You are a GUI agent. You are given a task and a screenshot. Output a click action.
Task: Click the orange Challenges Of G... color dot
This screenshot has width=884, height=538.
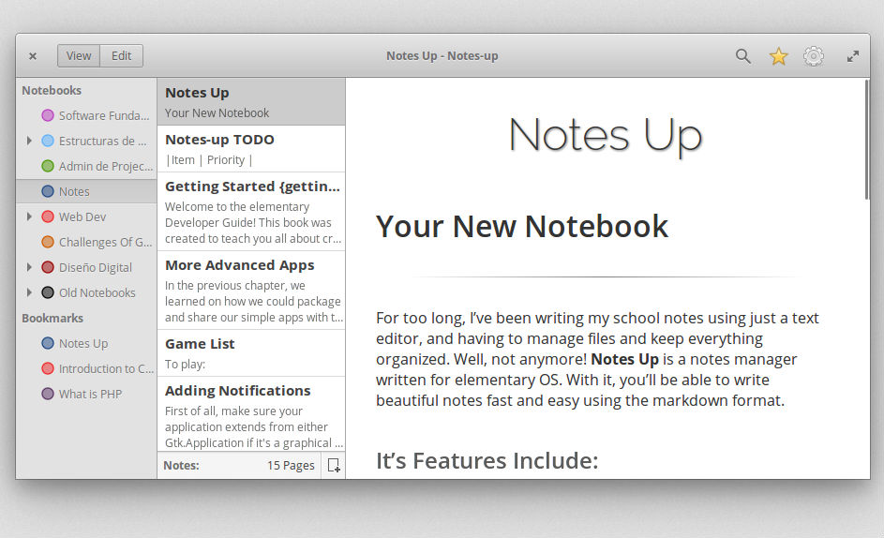click(48, 242)
